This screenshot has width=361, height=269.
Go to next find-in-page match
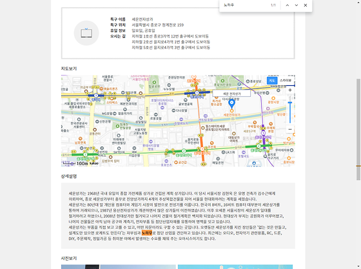(x=297, y=5)
